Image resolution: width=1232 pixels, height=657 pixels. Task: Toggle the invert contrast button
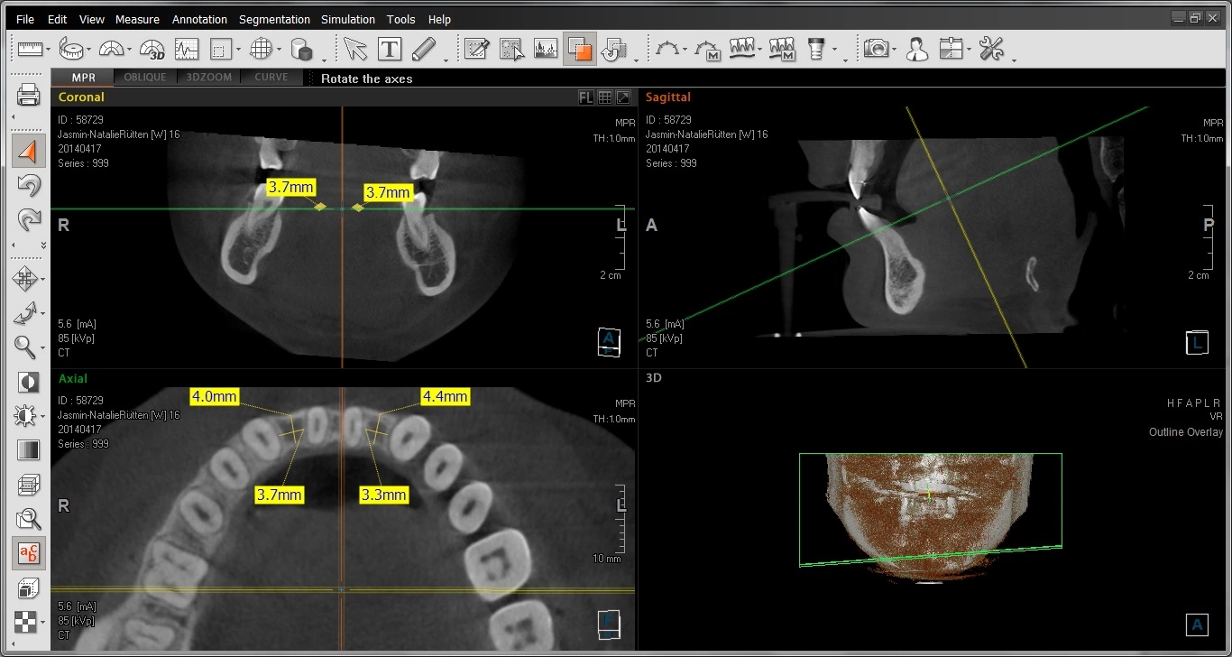[29, 382]
